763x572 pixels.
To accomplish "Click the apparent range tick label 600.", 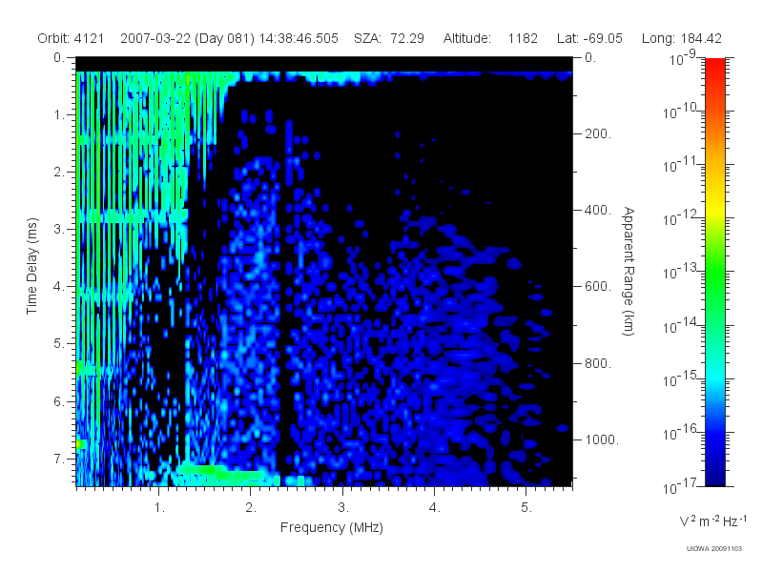I will (x=598, y=287).
